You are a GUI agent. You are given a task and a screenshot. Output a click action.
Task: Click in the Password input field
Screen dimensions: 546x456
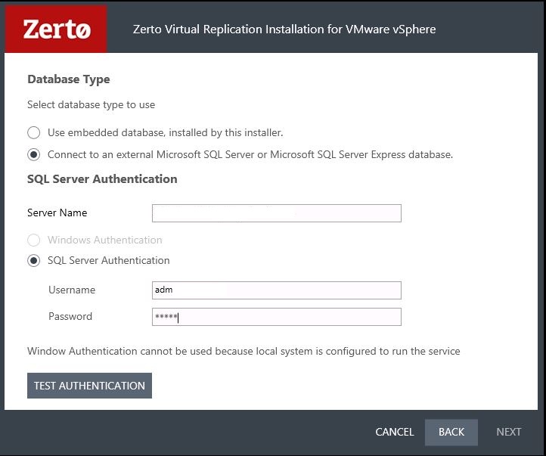pos(277,317)
